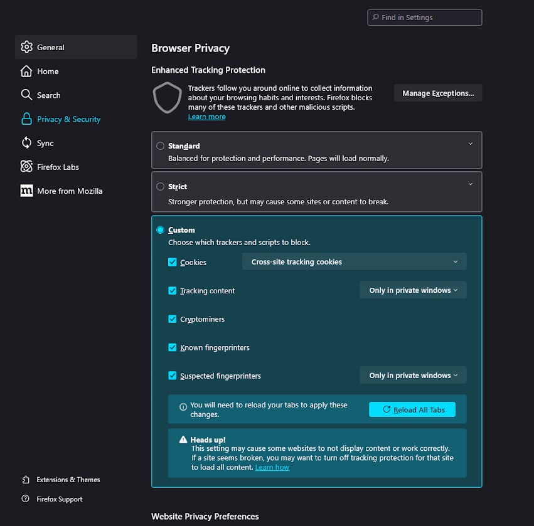Expand the Strict section chevron
Image resolution: width=534 pixels, height=526 pixels.
pos(471,184)
